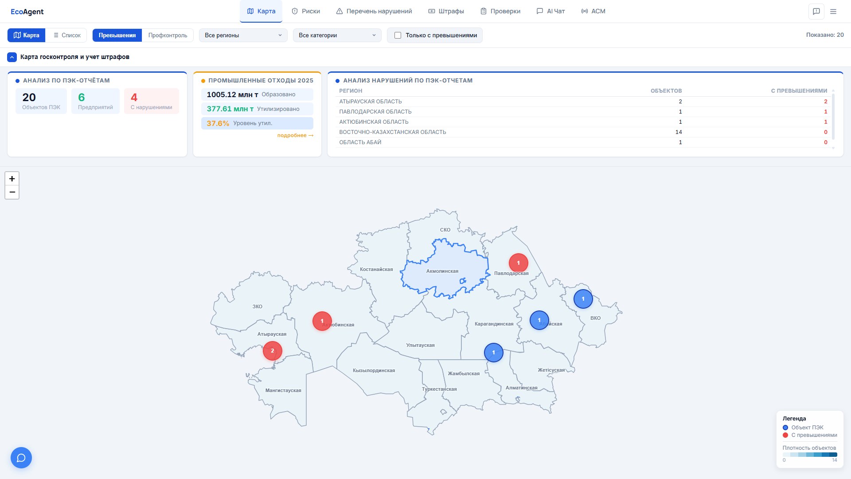Select the Жетісуская region on map
851x479 pixels.
[551, 370]
